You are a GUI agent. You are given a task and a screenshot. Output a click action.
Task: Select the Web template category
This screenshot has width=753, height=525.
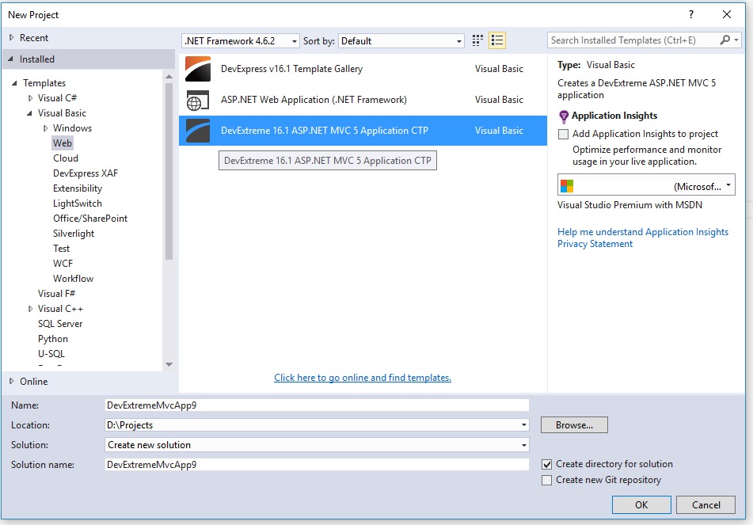tap(63, 143)
